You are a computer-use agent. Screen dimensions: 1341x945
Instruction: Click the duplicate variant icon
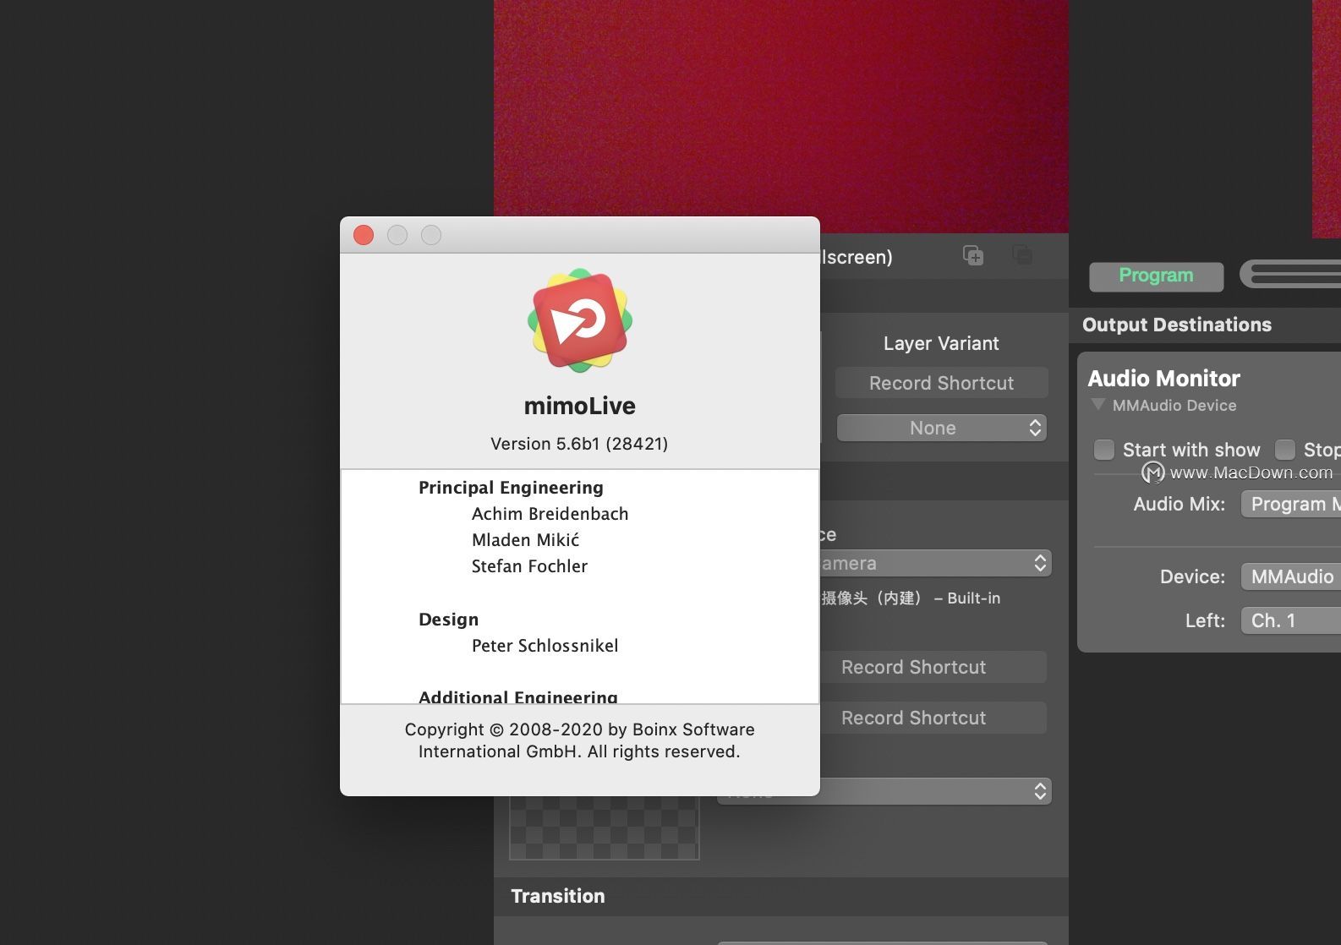1022,255
